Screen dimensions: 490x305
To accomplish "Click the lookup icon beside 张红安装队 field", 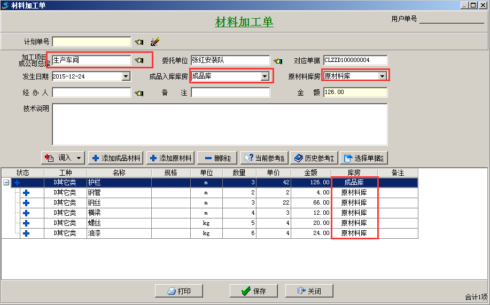I will click(x=278, y=60).
